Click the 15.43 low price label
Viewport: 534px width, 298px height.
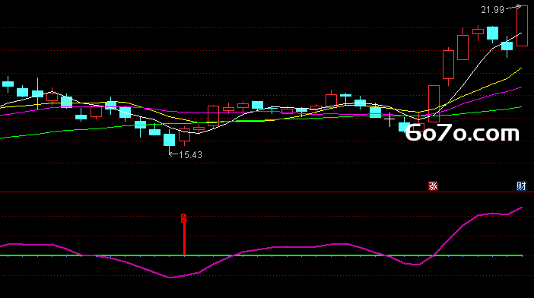tap(191, 155)
